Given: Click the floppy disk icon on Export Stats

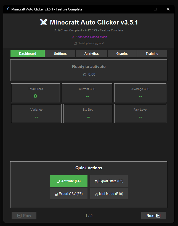Looking at the screenshot, I should tap(96, 182).
